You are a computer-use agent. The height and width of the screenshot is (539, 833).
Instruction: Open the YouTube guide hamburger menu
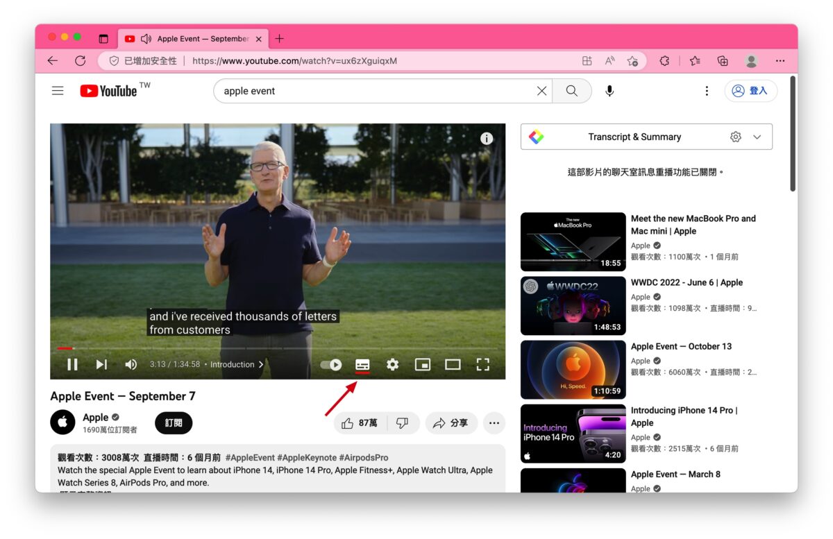coord(58,91)
